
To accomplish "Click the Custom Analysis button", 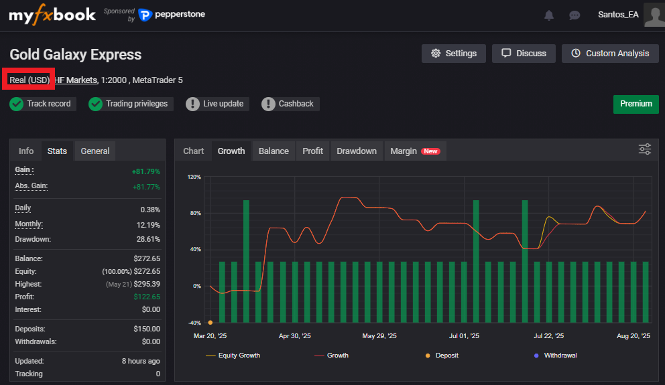I will tap(610, 54).
